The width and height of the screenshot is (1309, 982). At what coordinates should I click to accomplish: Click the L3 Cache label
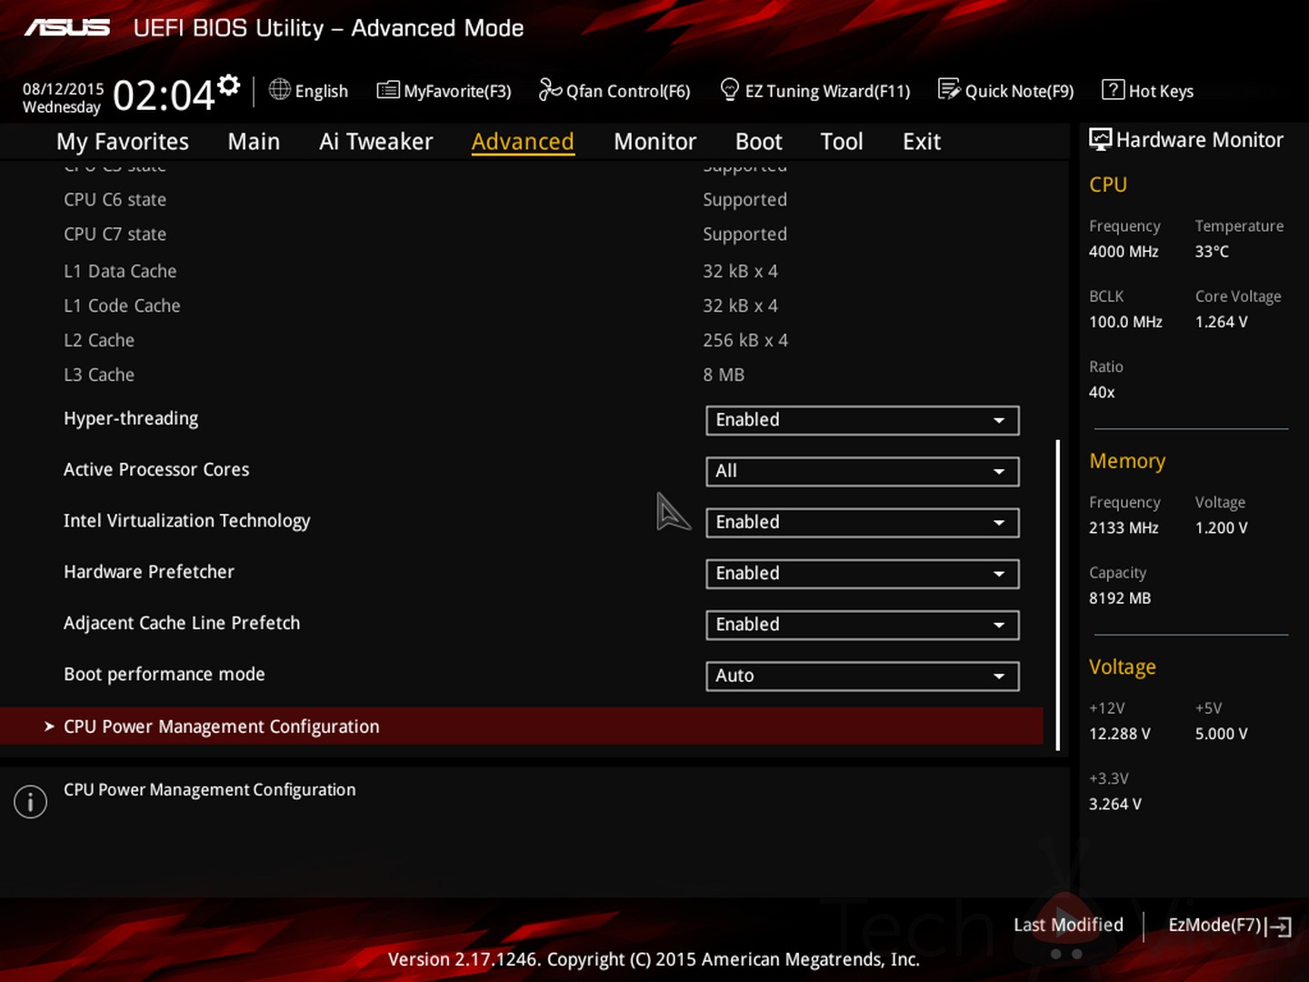point(99,375)
